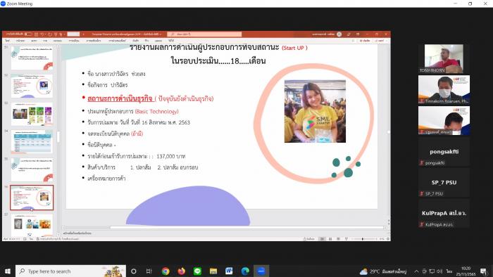Click the Undo arrow in quick access toolbar
Screen dimensions: 493x277
pyautogui.click(x=42, y=34)
